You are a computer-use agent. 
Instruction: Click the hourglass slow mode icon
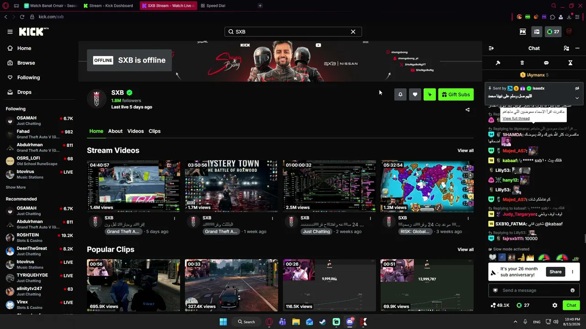pos(570,63)
